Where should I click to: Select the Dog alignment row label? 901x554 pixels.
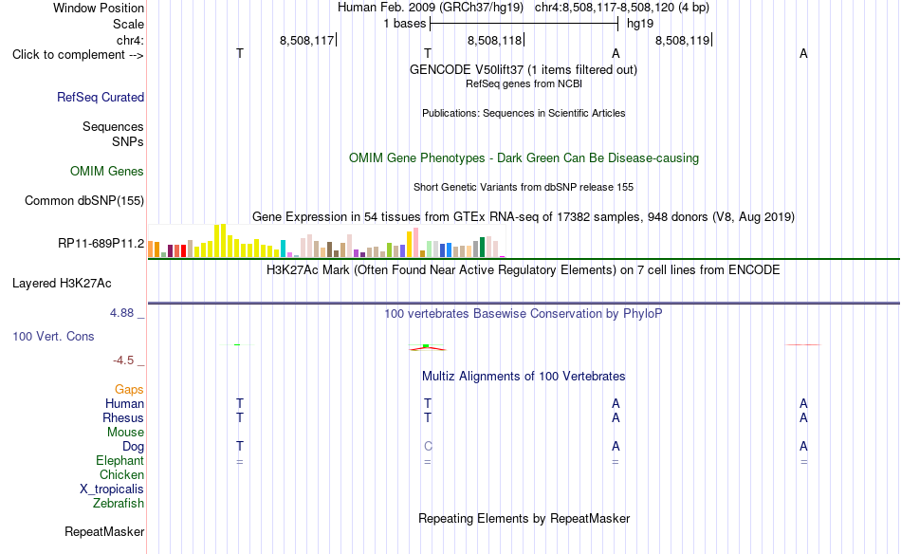133,447
